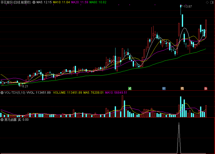Select the MA10: 11.64 label

(61, 2)
